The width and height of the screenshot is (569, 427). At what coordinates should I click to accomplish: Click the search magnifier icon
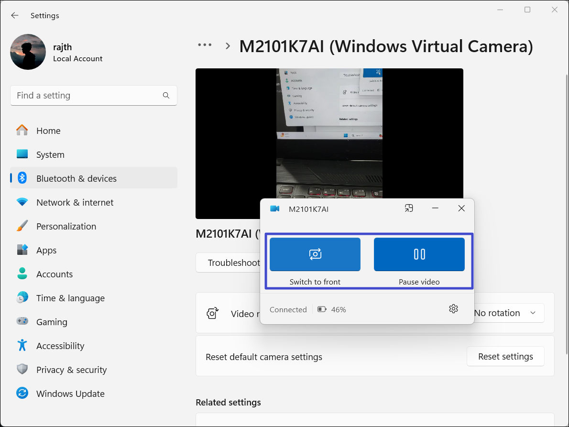click(x=166, y=95)
